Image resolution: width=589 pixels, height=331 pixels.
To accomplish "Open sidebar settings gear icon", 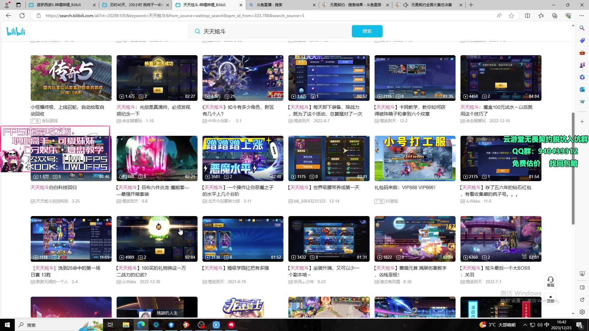I will tap(582, 312).
